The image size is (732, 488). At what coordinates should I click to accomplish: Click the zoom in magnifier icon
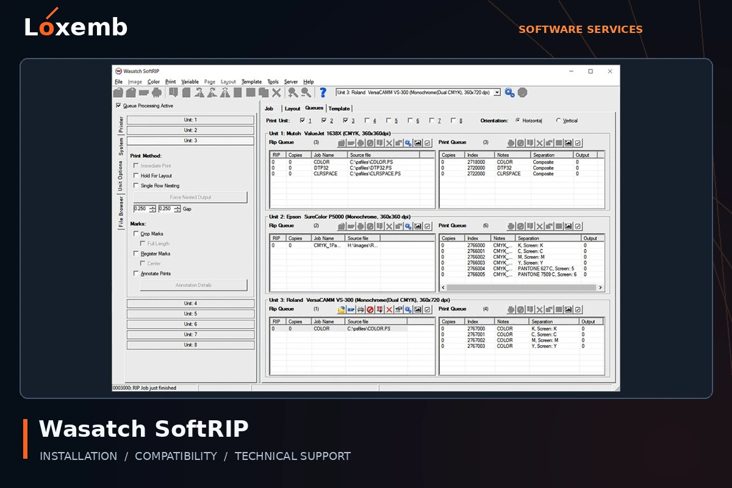click(293, 92)
